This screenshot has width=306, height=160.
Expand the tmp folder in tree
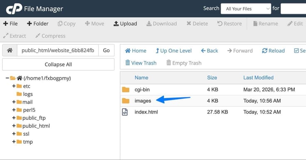coord(14,142)
